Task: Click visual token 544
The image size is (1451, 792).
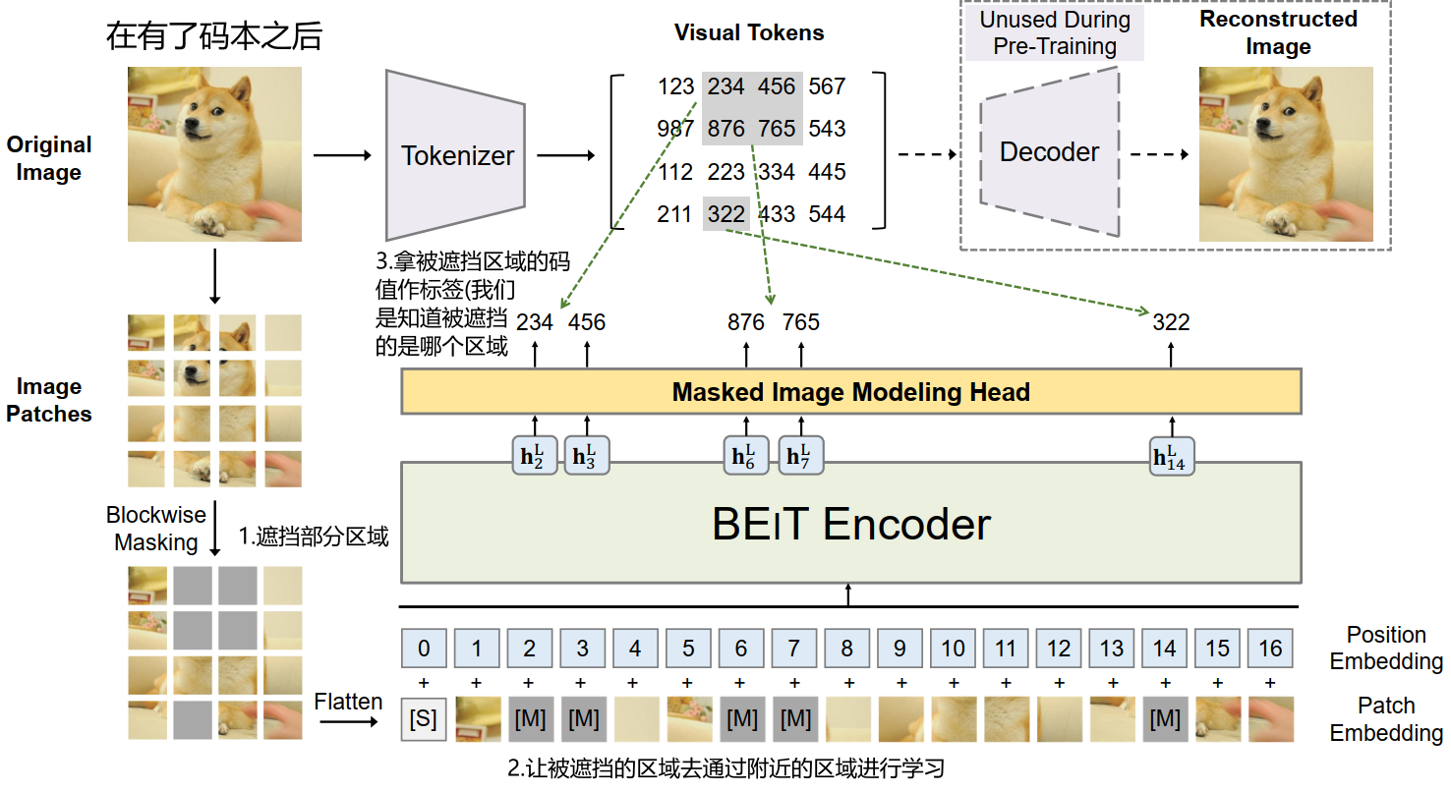Action: coord(827,214)
